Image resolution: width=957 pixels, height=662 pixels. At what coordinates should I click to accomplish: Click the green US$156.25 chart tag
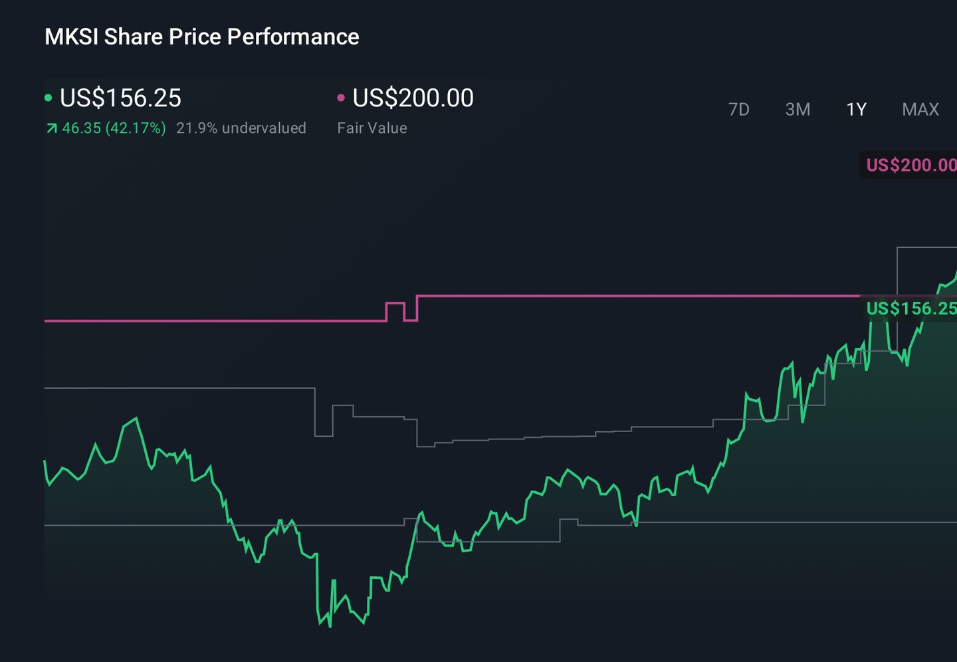(x=909, y=308)
